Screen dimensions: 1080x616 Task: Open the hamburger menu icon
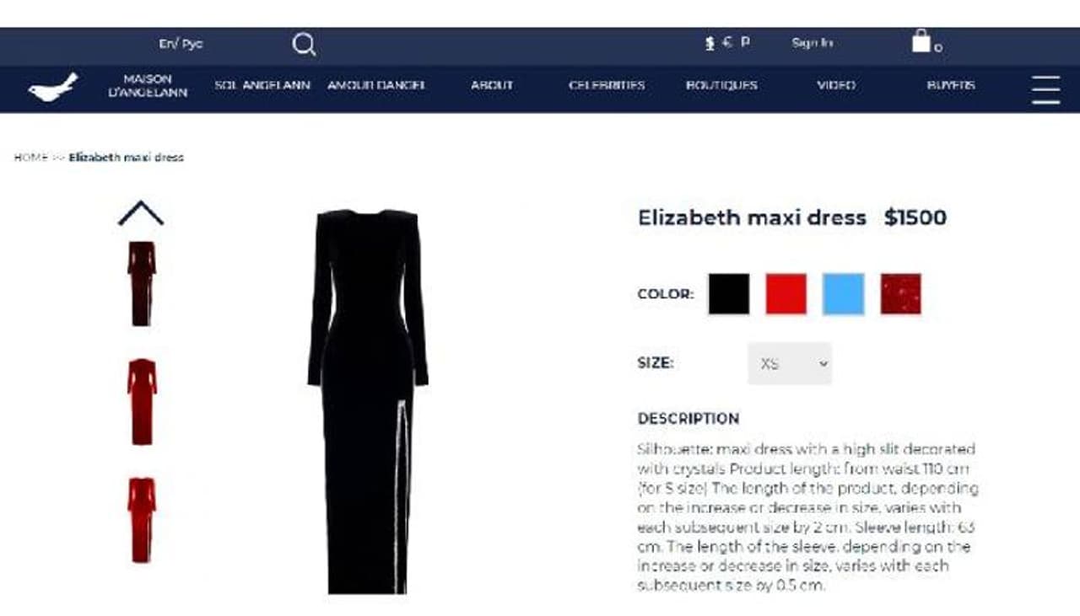(x=1045, y=89)
